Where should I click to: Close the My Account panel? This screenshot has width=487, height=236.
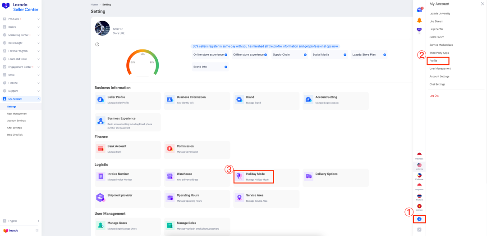[482, 4]
